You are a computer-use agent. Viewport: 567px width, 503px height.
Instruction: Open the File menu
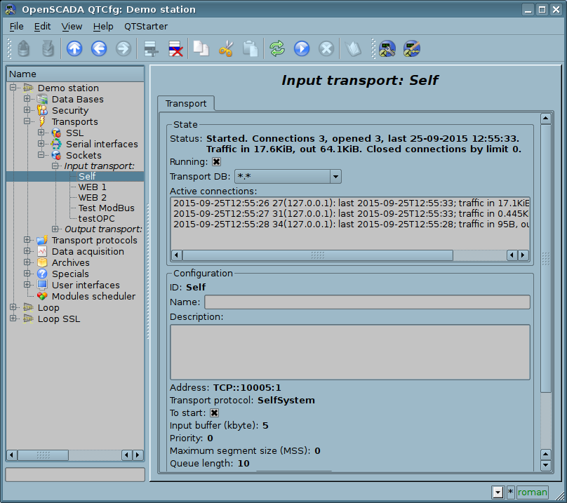16,27
